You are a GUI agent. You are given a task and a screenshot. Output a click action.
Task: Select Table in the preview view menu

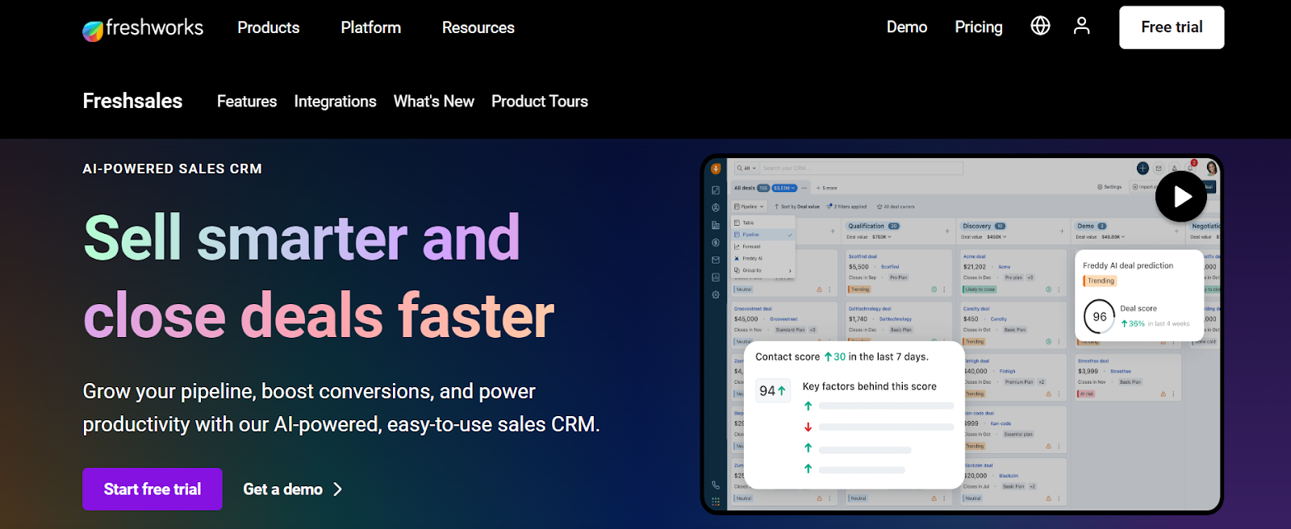click(x=763, y=223)
